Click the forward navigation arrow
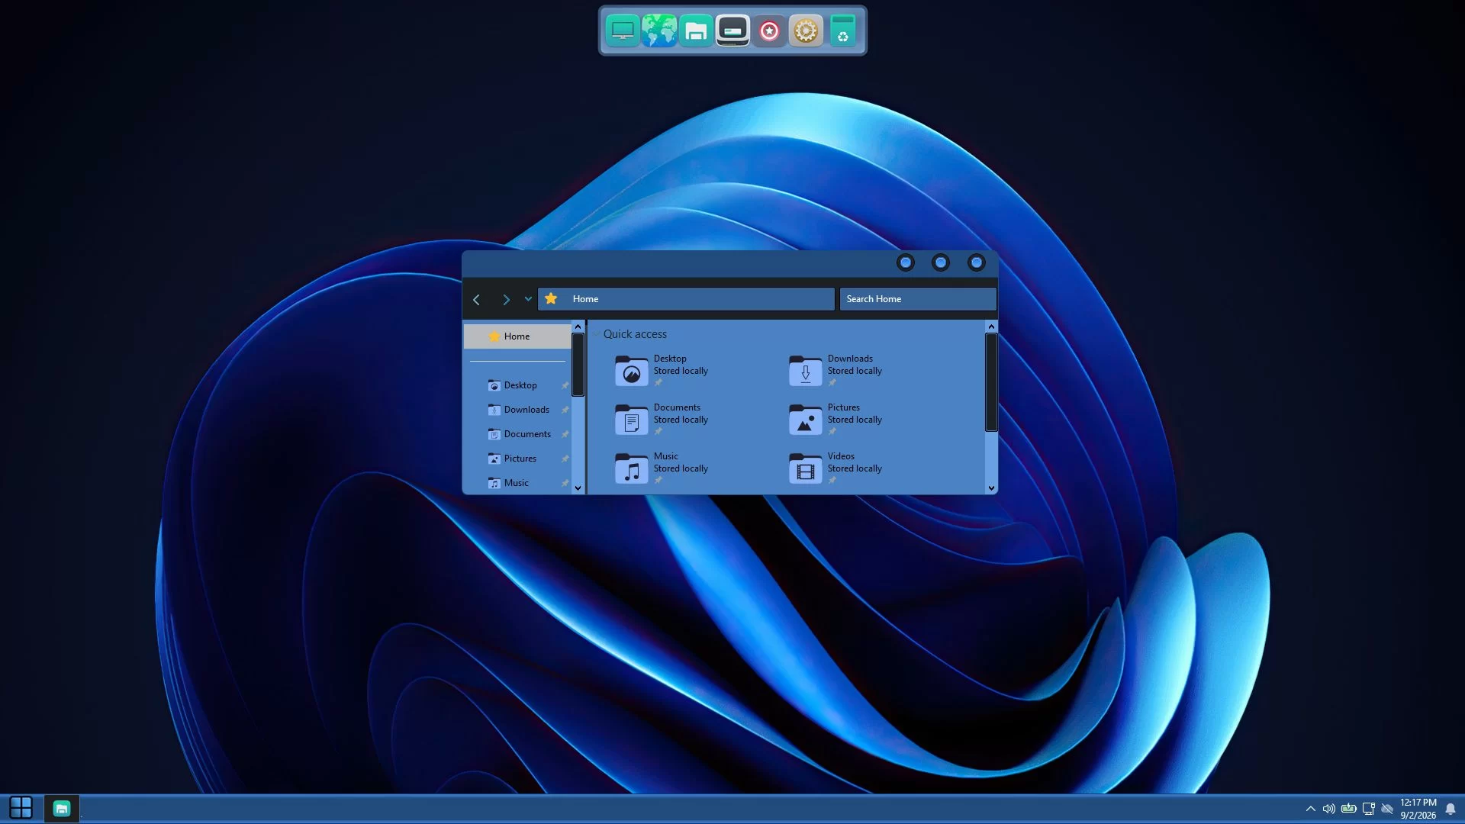 (505, 300)
